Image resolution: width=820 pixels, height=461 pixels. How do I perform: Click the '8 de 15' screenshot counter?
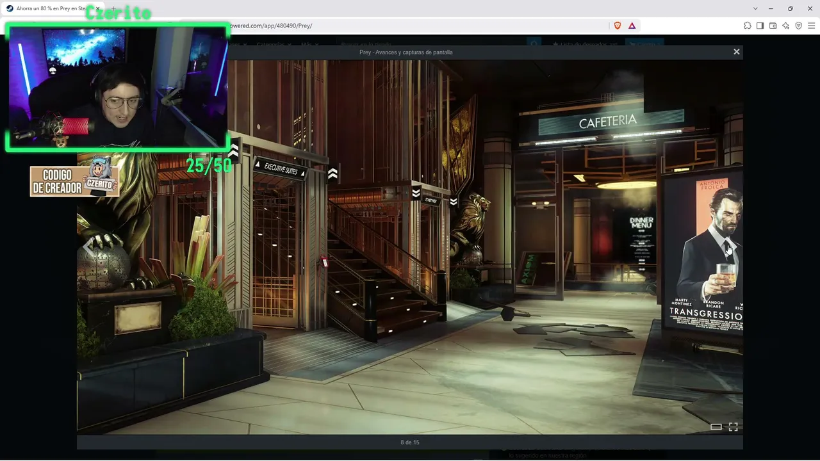(410, 442)
